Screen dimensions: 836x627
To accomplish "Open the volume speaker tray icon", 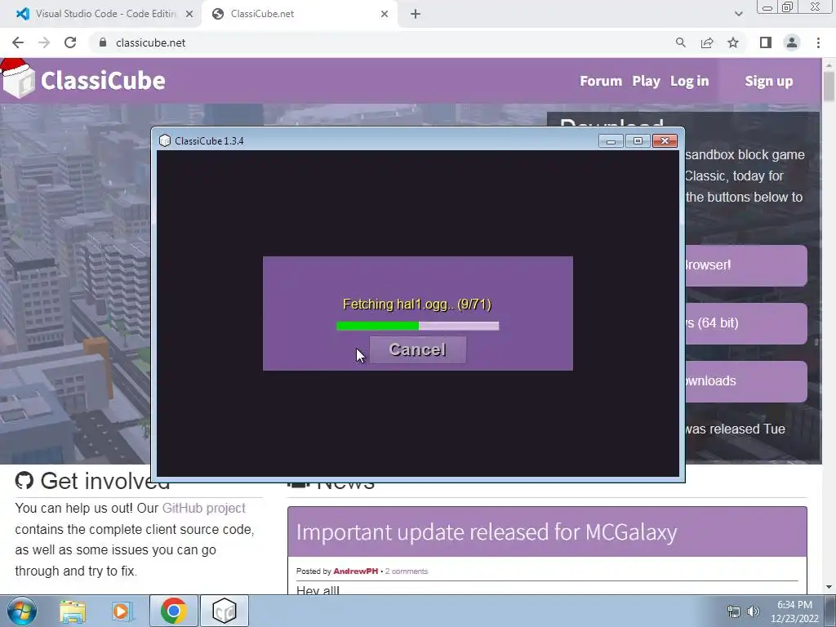I will click(x=754, y=611).
